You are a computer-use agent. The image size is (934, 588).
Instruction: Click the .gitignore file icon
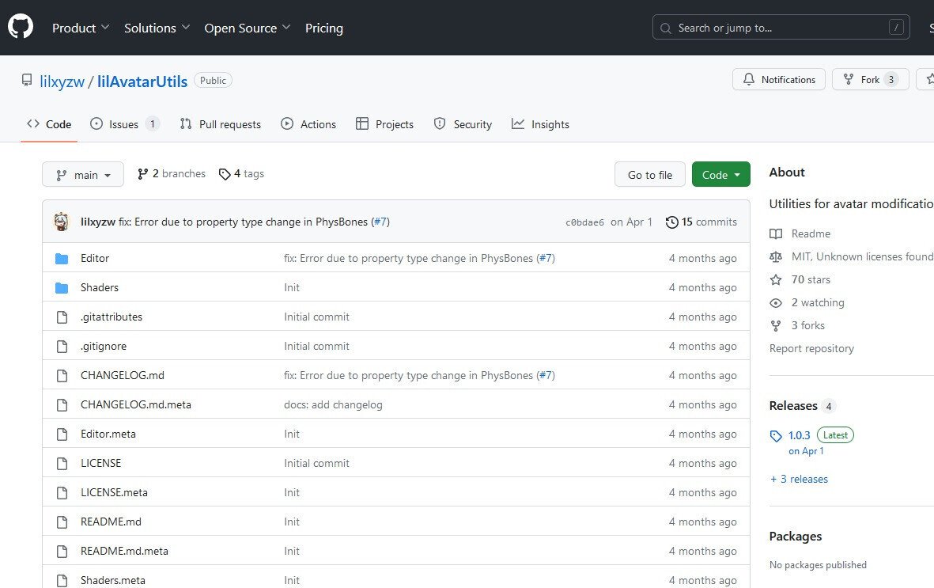pos(62,346)
